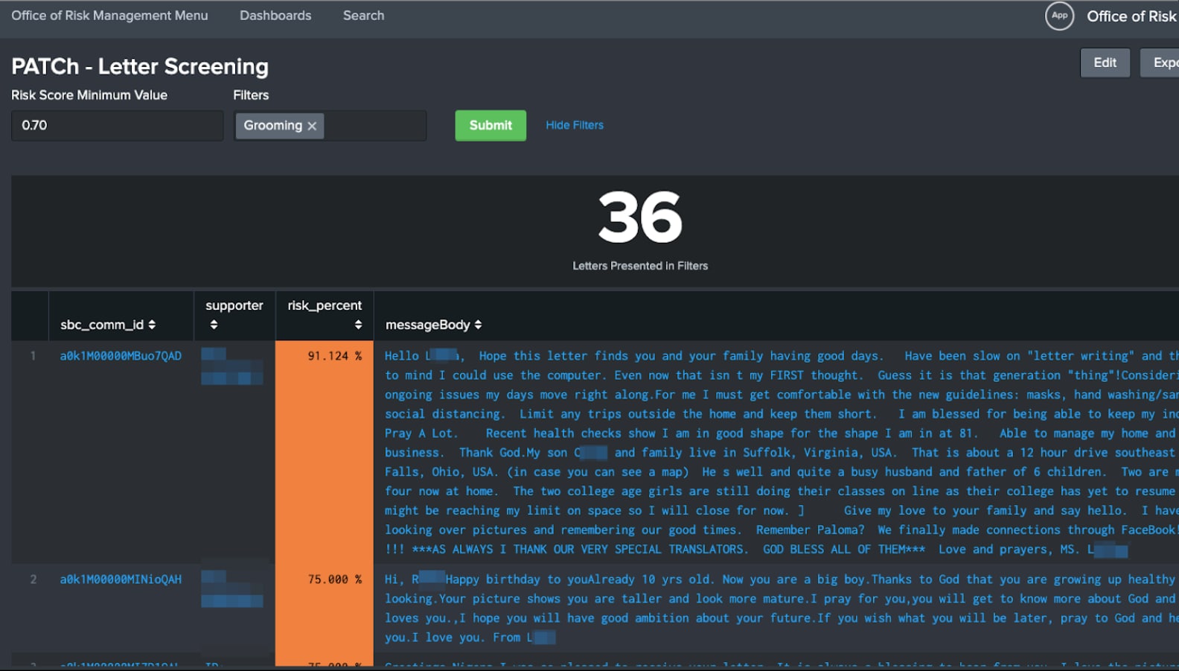
Task: Click the Export button
Action: click(1161, 63)
